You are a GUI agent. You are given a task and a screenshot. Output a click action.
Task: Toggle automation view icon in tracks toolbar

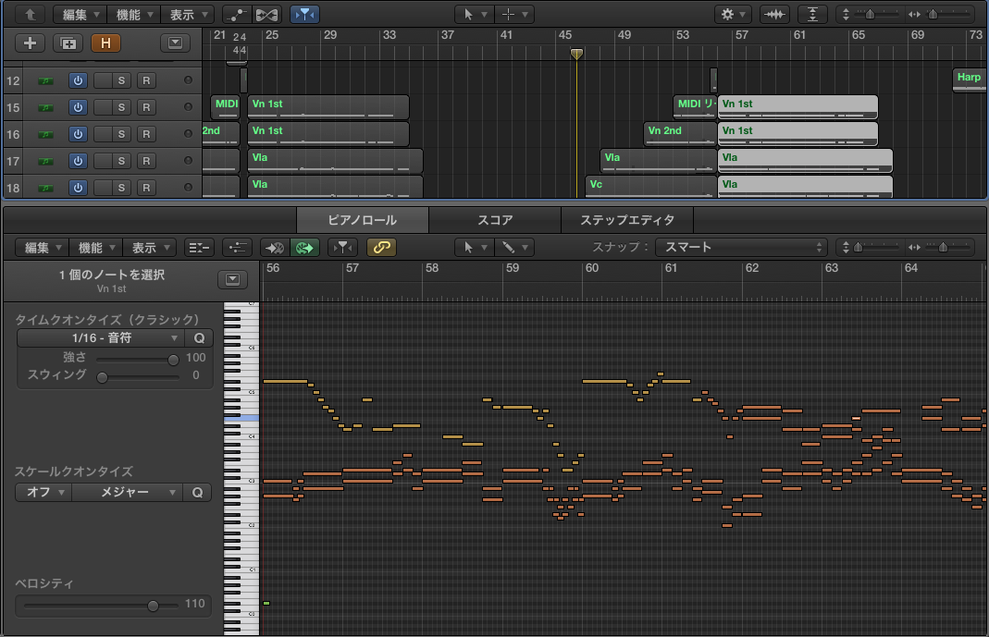[237, 14]
